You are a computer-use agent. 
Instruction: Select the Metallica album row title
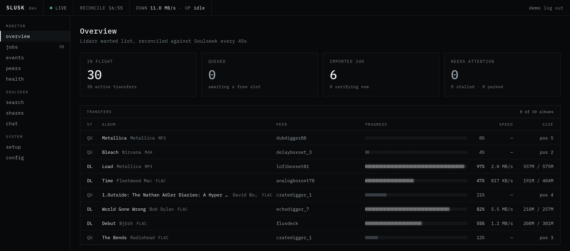(114, 138)
